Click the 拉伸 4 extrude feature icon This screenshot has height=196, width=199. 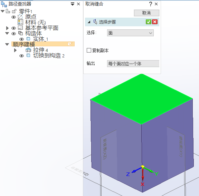pyautogui.click(x=28, y=50)
